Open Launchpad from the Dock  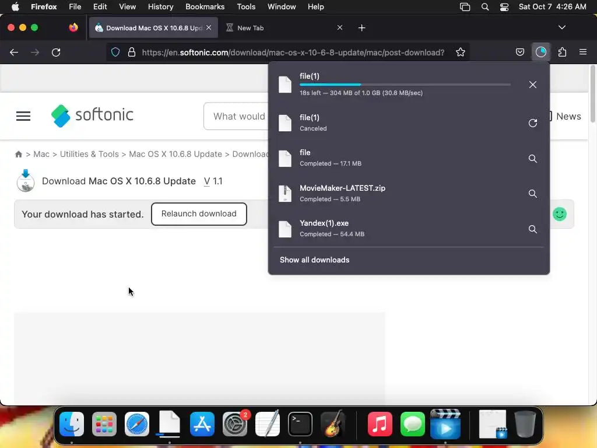click(104, 424)
